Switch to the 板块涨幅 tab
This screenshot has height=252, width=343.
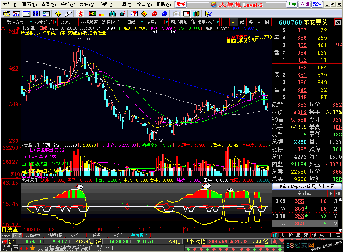coord(54,235)
